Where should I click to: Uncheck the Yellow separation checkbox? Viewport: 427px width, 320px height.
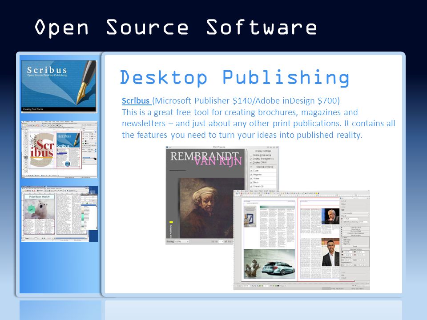click(251, 179)
